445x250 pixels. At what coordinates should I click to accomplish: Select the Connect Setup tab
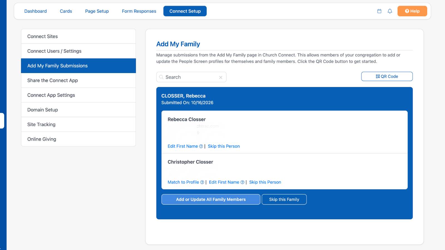pyautogui.click(x=185, y=11)
